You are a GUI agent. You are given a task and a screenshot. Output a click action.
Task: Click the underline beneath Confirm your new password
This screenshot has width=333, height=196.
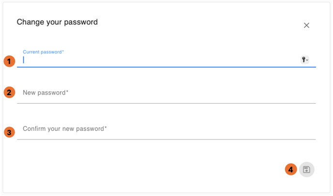pyautogui.click(x=165, y=140)
